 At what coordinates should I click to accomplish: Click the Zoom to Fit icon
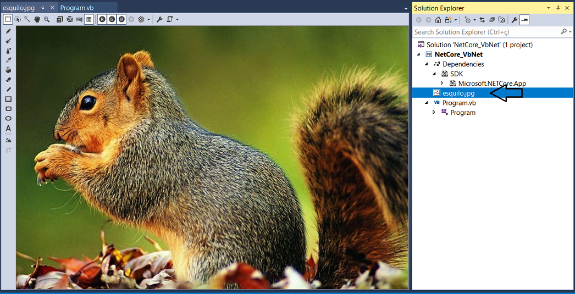(69, 19)
